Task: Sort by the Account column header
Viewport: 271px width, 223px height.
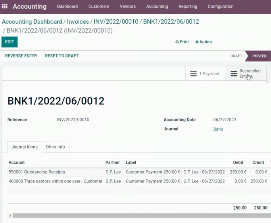Action: [17, 162]
